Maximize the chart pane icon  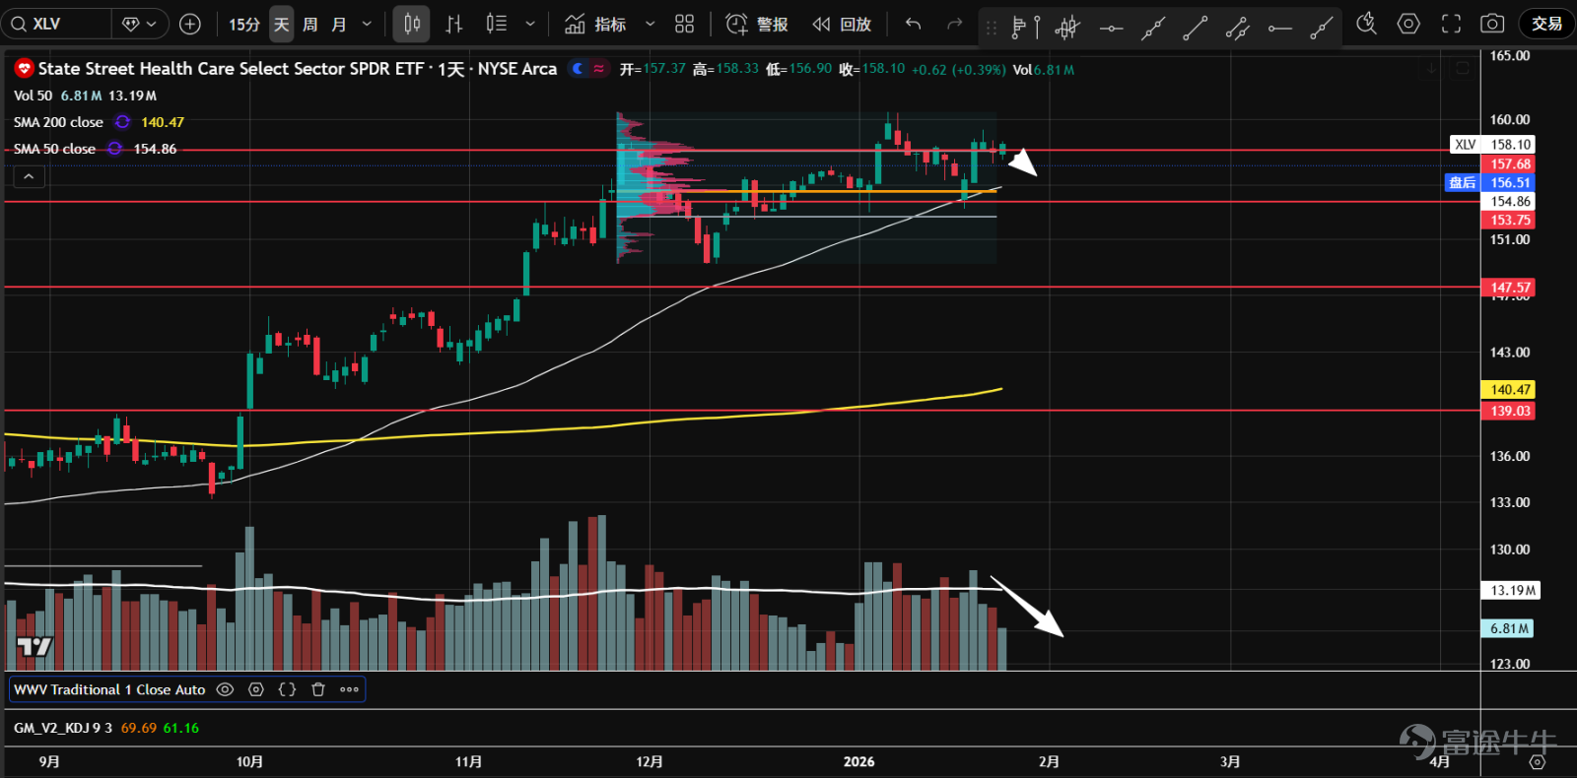pyautogui.click(x=1463, y=68)
